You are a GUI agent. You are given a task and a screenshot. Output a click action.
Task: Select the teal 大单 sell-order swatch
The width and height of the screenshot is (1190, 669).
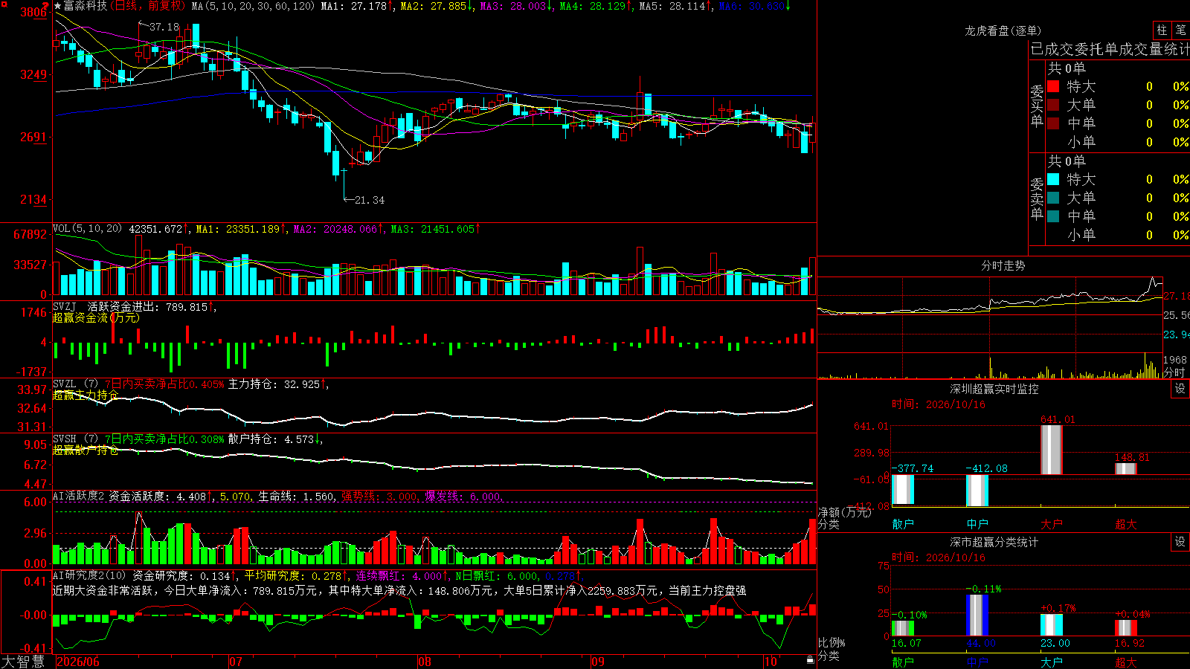(1053, 198)
